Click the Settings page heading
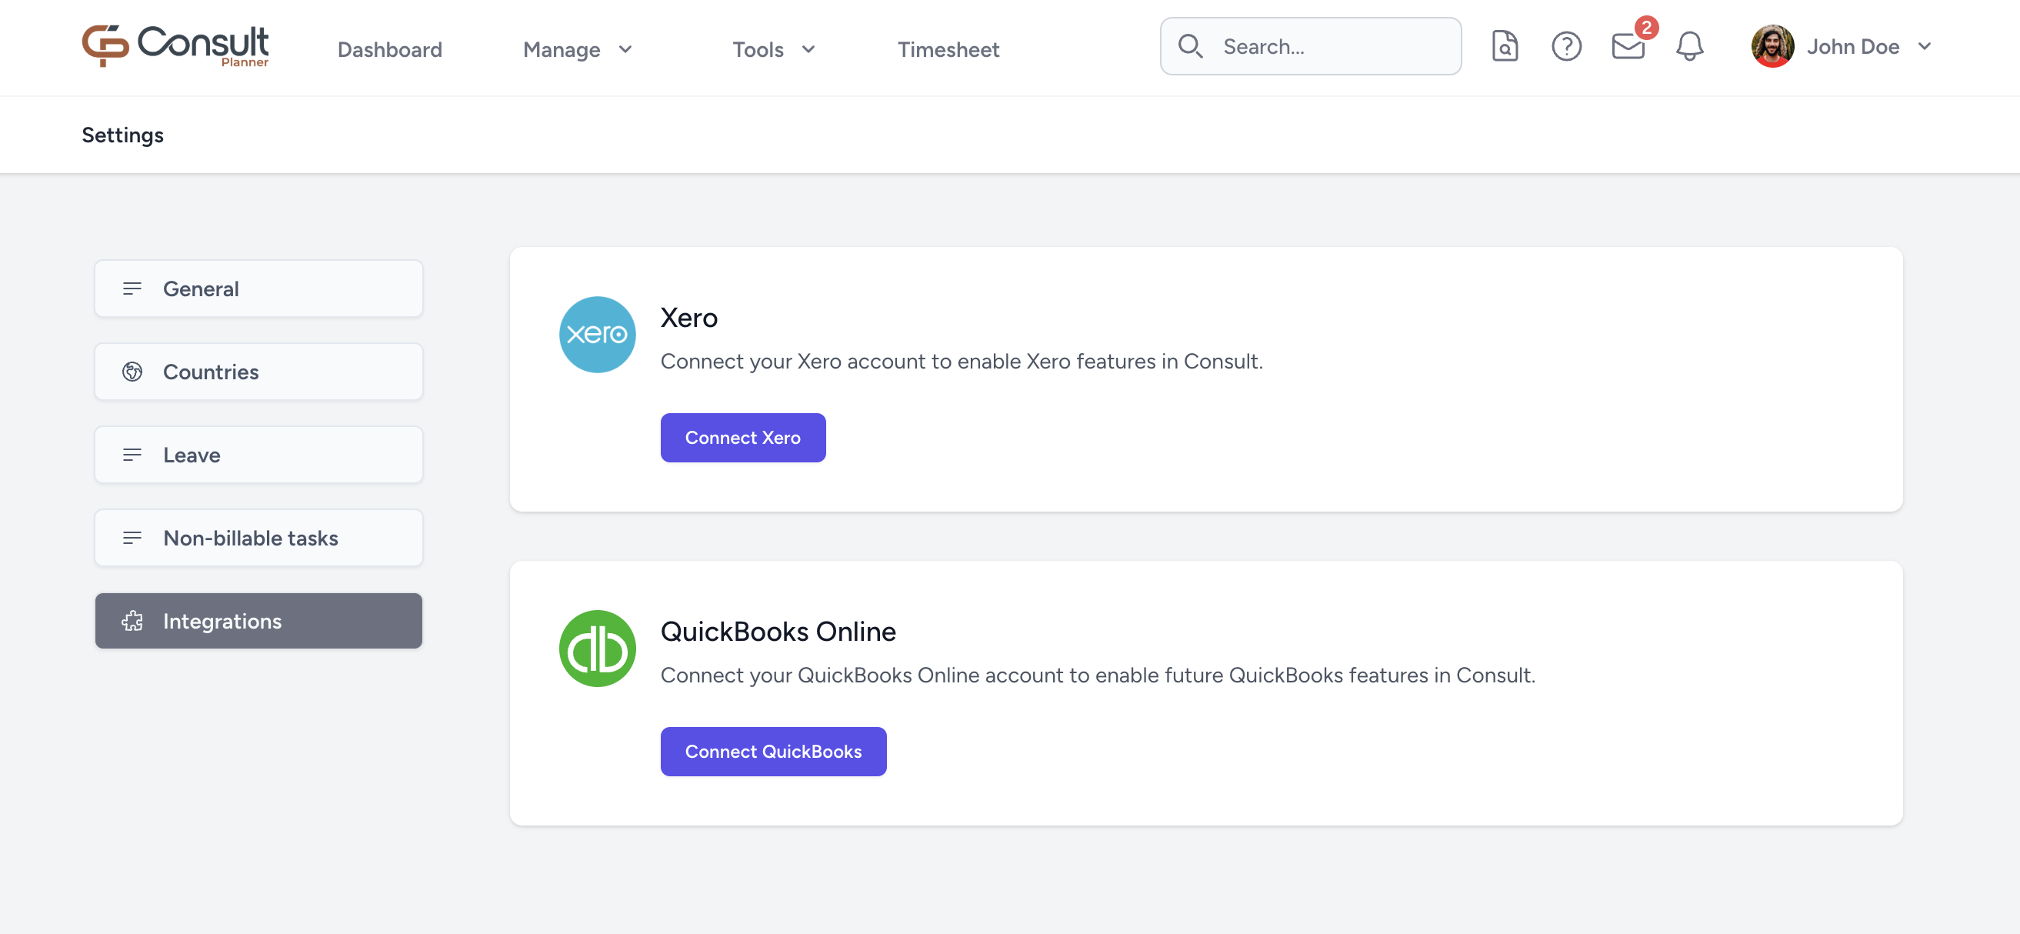Viewport: 2020px width, 934px height. 122,135
